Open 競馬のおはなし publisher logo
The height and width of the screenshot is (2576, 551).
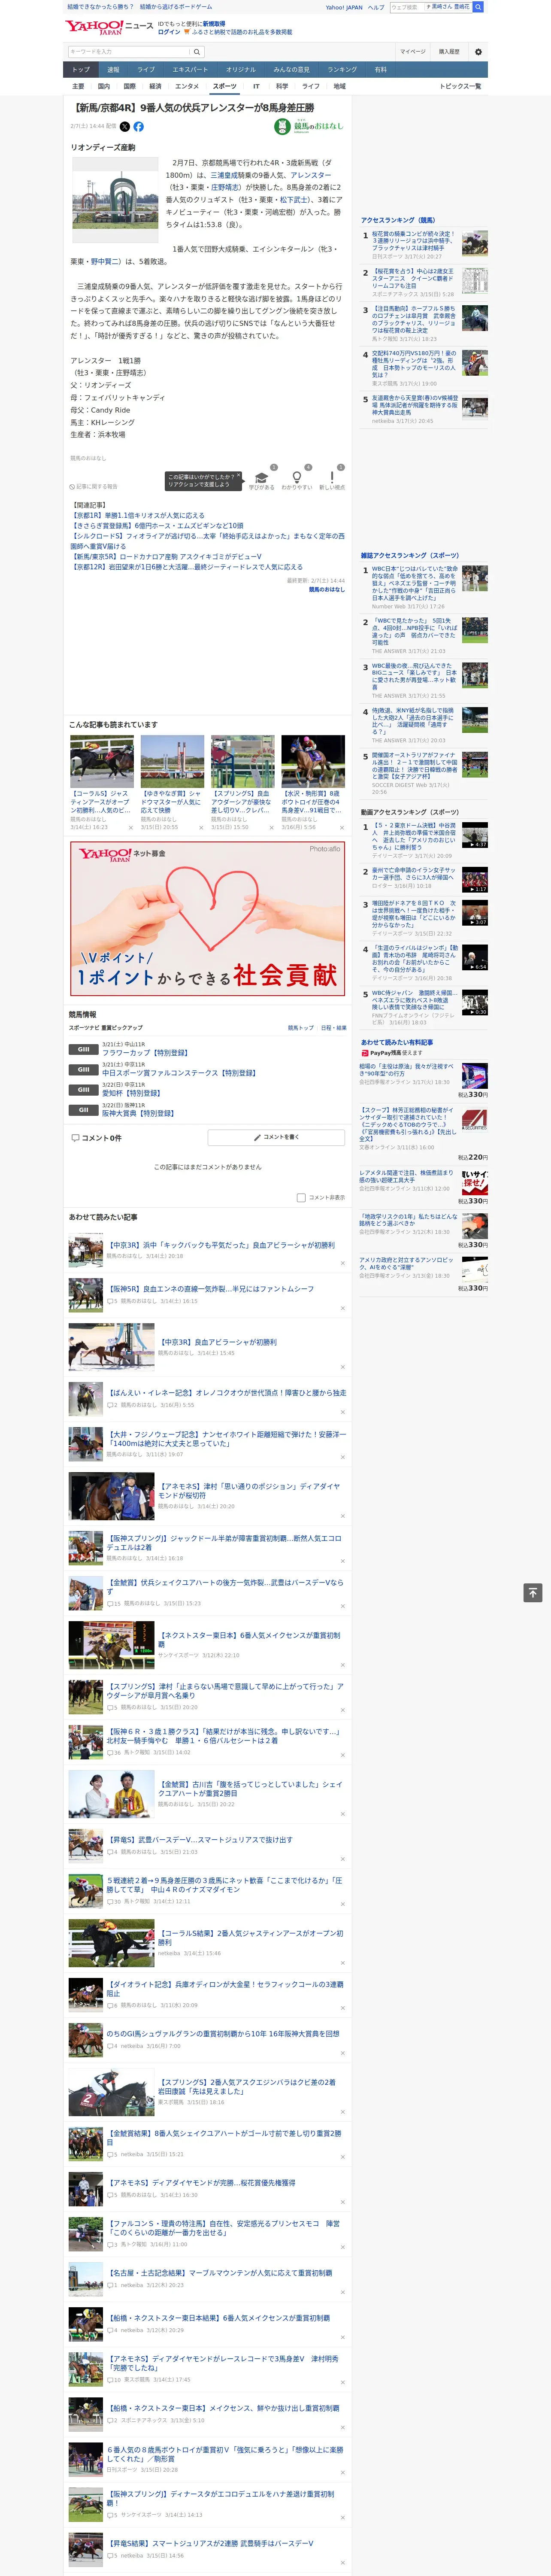[309, 127]
